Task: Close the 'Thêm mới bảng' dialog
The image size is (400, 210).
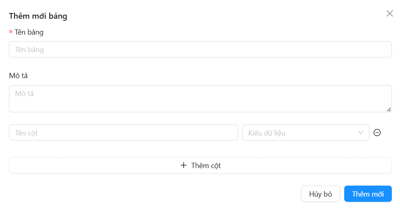Action: click(390, 13)
